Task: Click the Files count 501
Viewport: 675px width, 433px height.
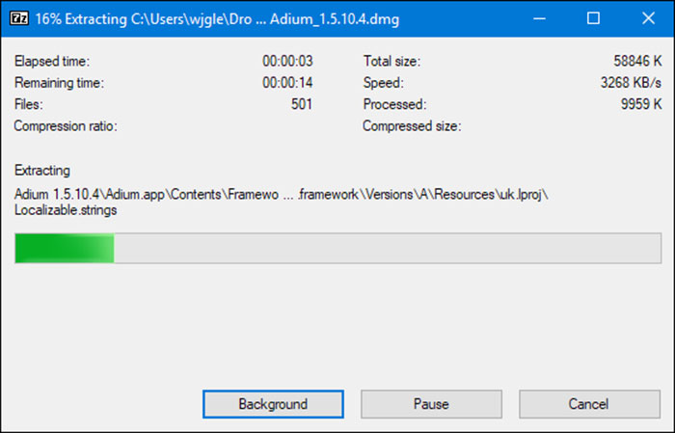Action: pos(301,104)
